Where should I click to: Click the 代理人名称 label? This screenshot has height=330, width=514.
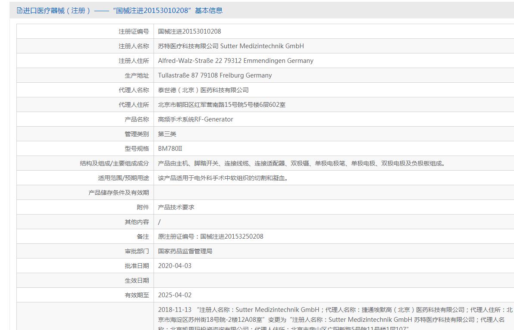(x=134, y=90)
